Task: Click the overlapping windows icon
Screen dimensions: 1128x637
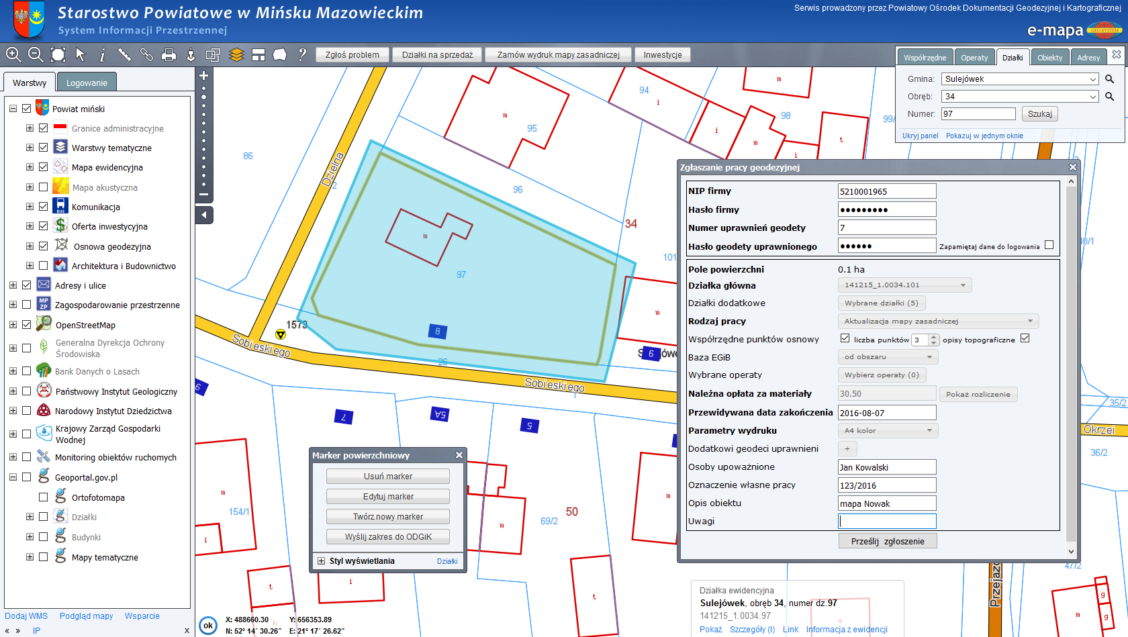Action: pos(213,55)
